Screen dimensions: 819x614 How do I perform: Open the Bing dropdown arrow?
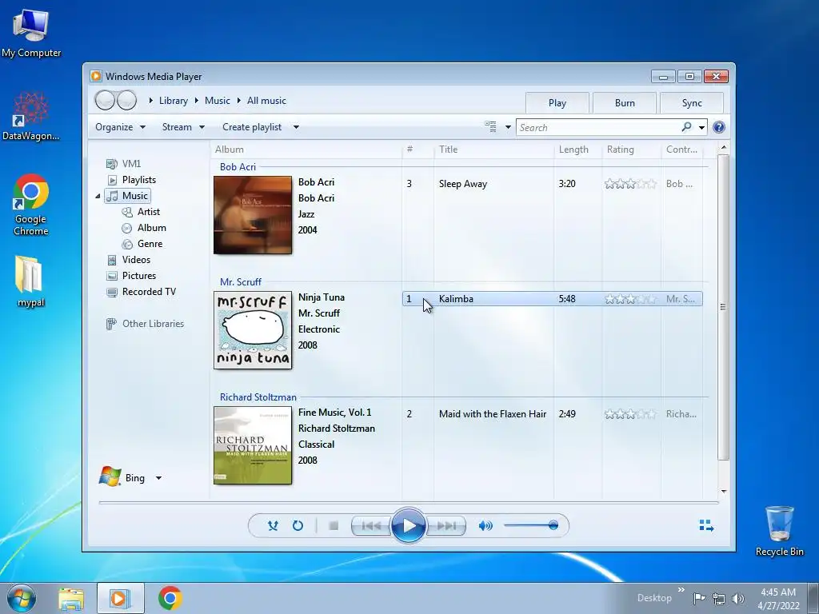(x=159, y=478)
